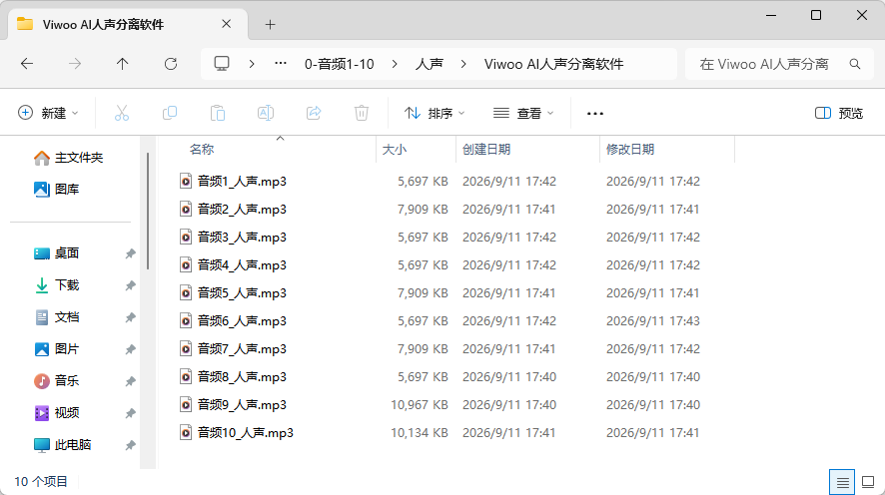Open 音乐 in the sidebar
The image size is (885, 495).
pyautogui.click(x=57, y=381)
